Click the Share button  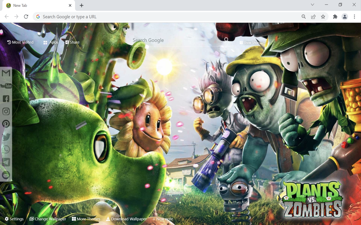click(72, 42)
